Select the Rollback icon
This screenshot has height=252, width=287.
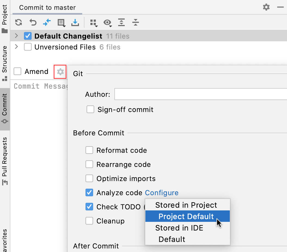33,23
